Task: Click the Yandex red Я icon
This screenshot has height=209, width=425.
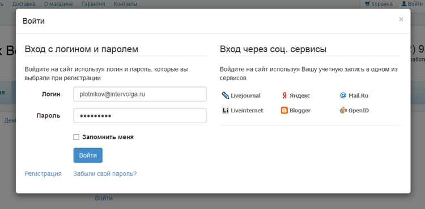Action: pos(284,95)
